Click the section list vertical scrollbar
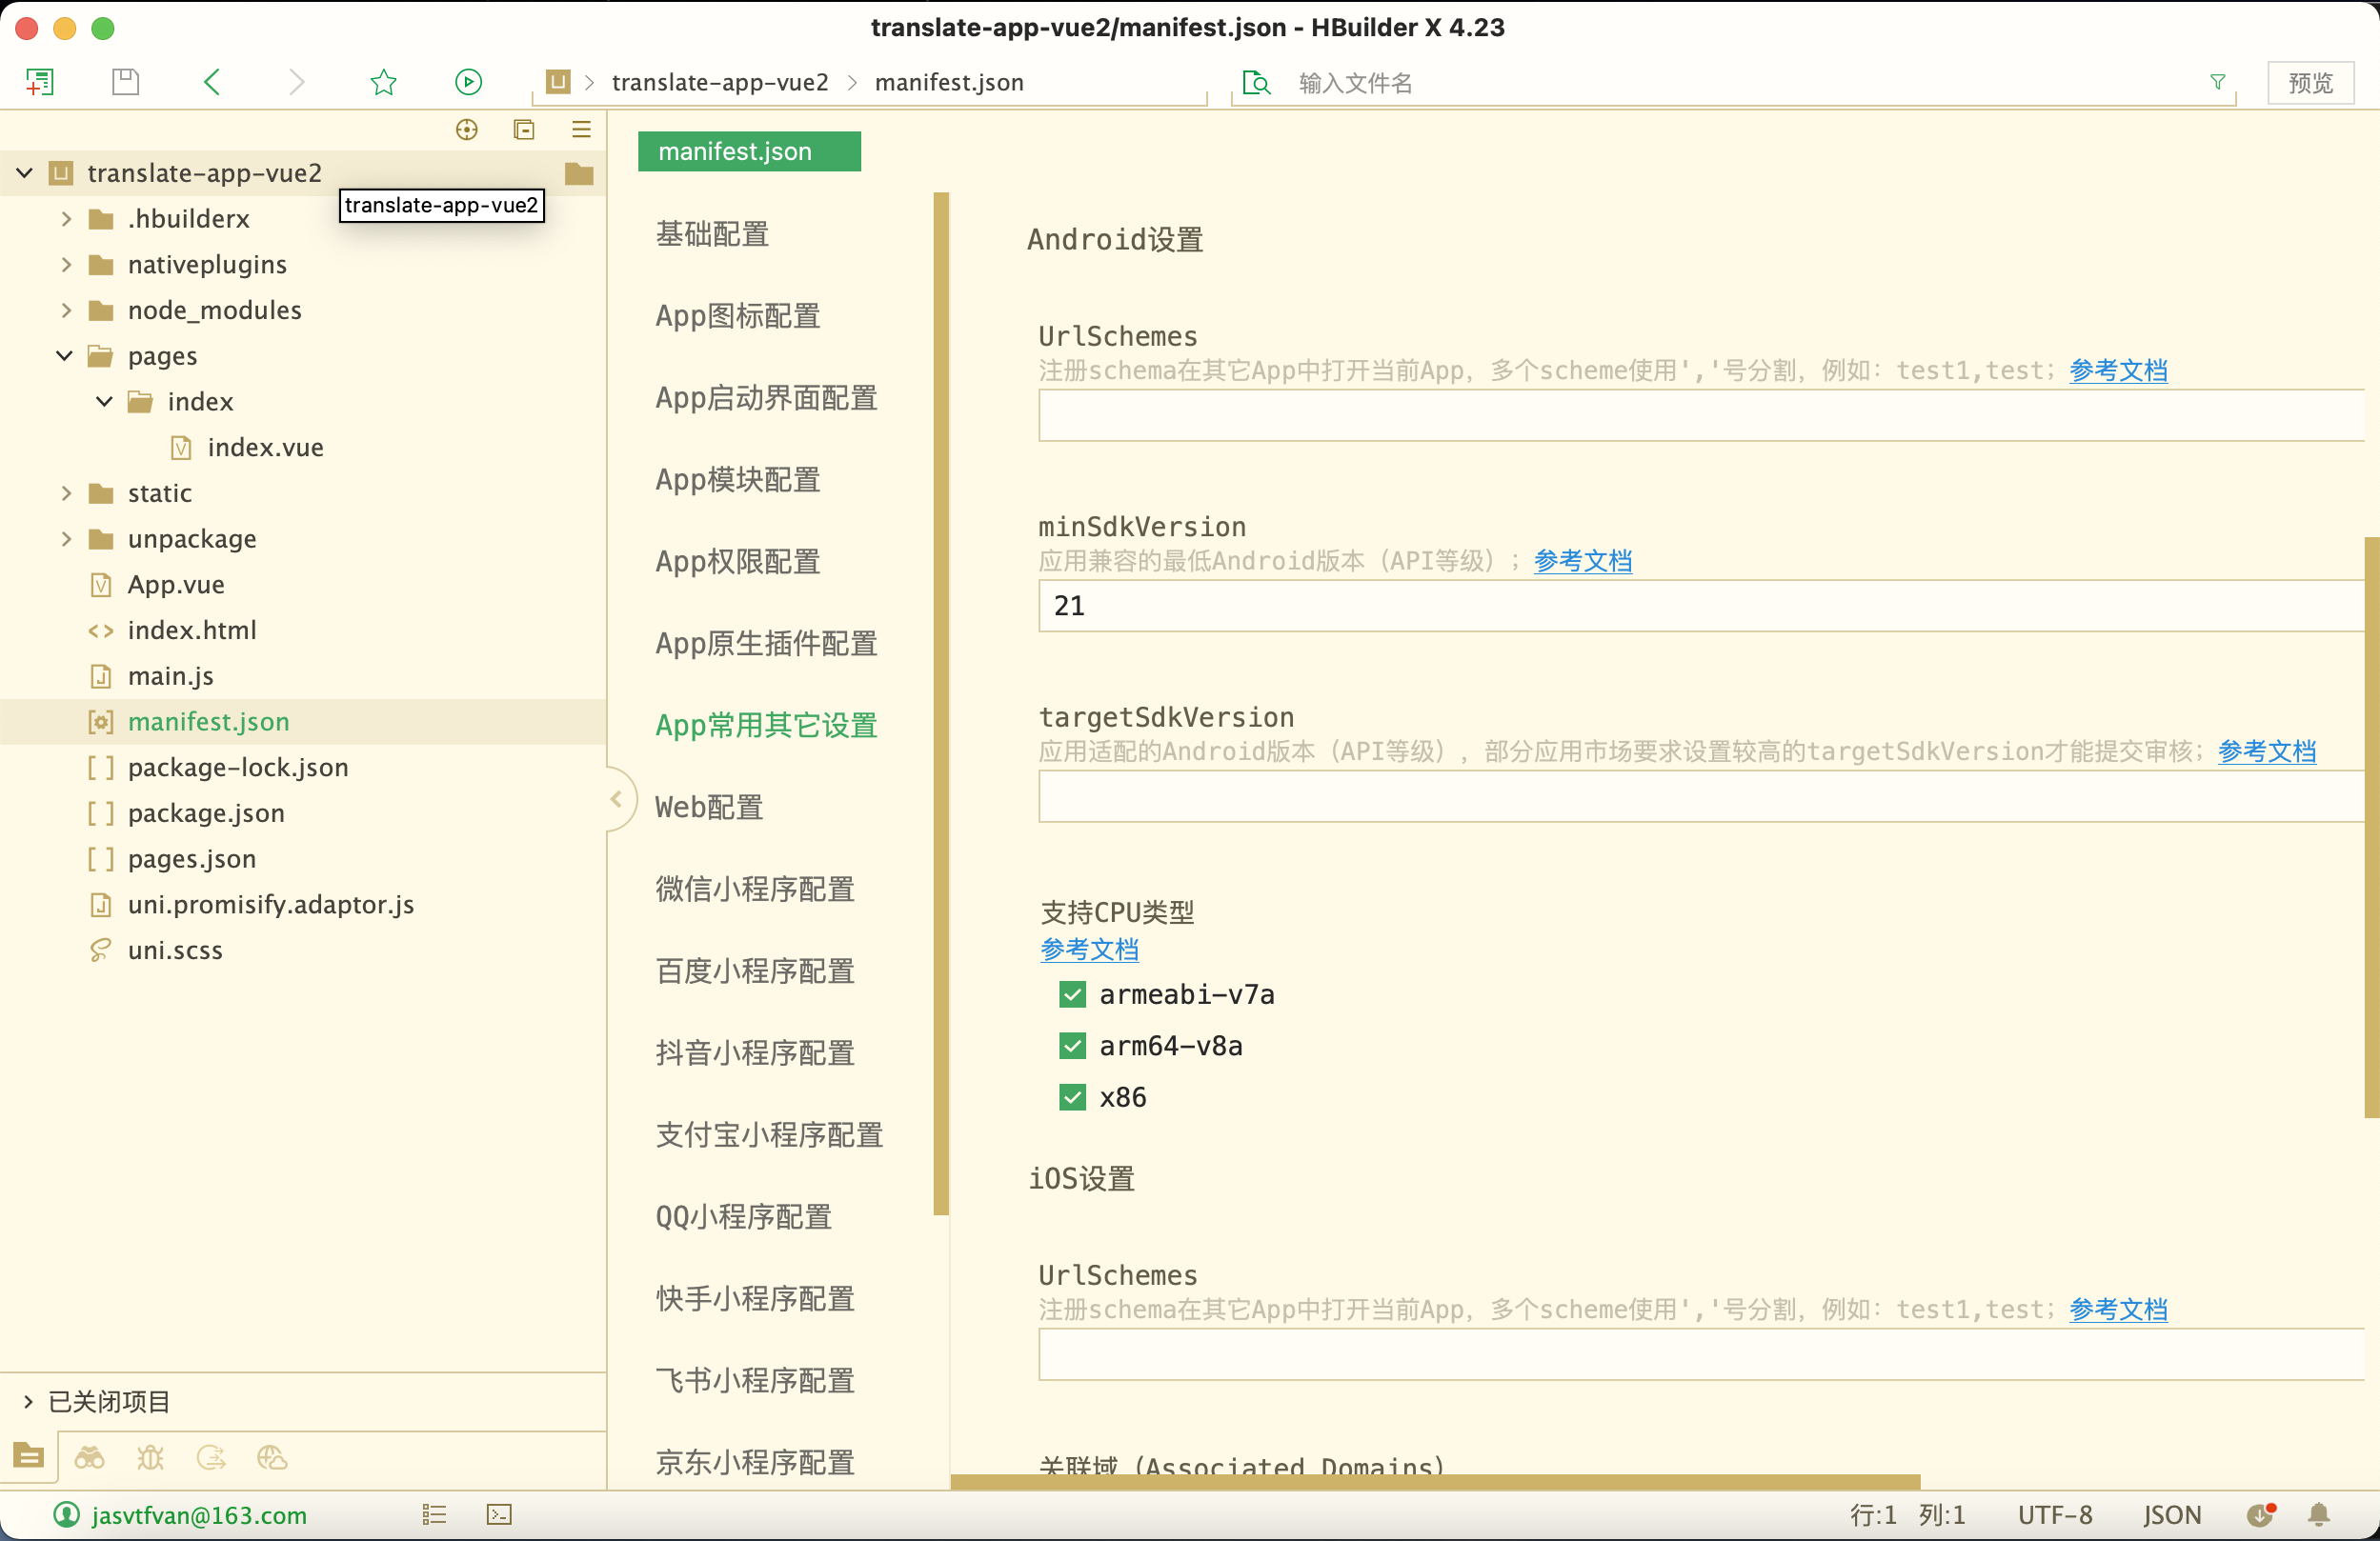 point(940,704)
